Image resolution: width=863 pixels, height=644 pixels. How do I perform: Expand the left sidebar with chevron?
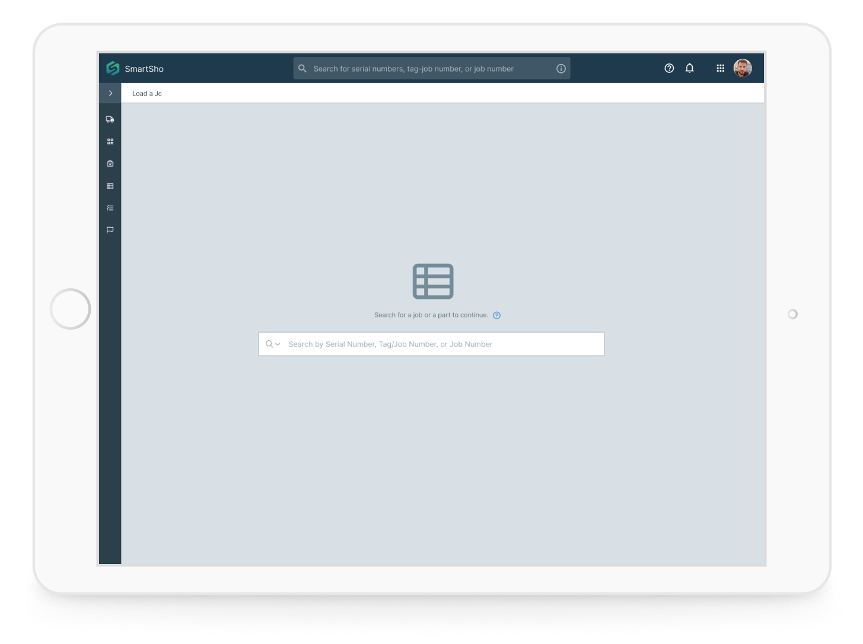pos(110,93)
